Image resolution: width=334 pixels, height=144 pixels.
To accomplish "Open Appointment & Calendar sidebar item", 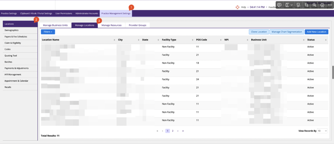I will click(20, 81).
